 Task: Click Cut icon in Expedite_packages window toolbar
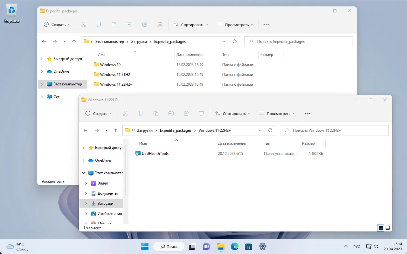[x=84, y=25]
